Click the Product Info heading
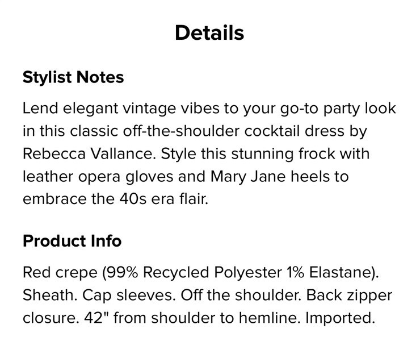This screenshot has width=416, height=337. (72, 240)
